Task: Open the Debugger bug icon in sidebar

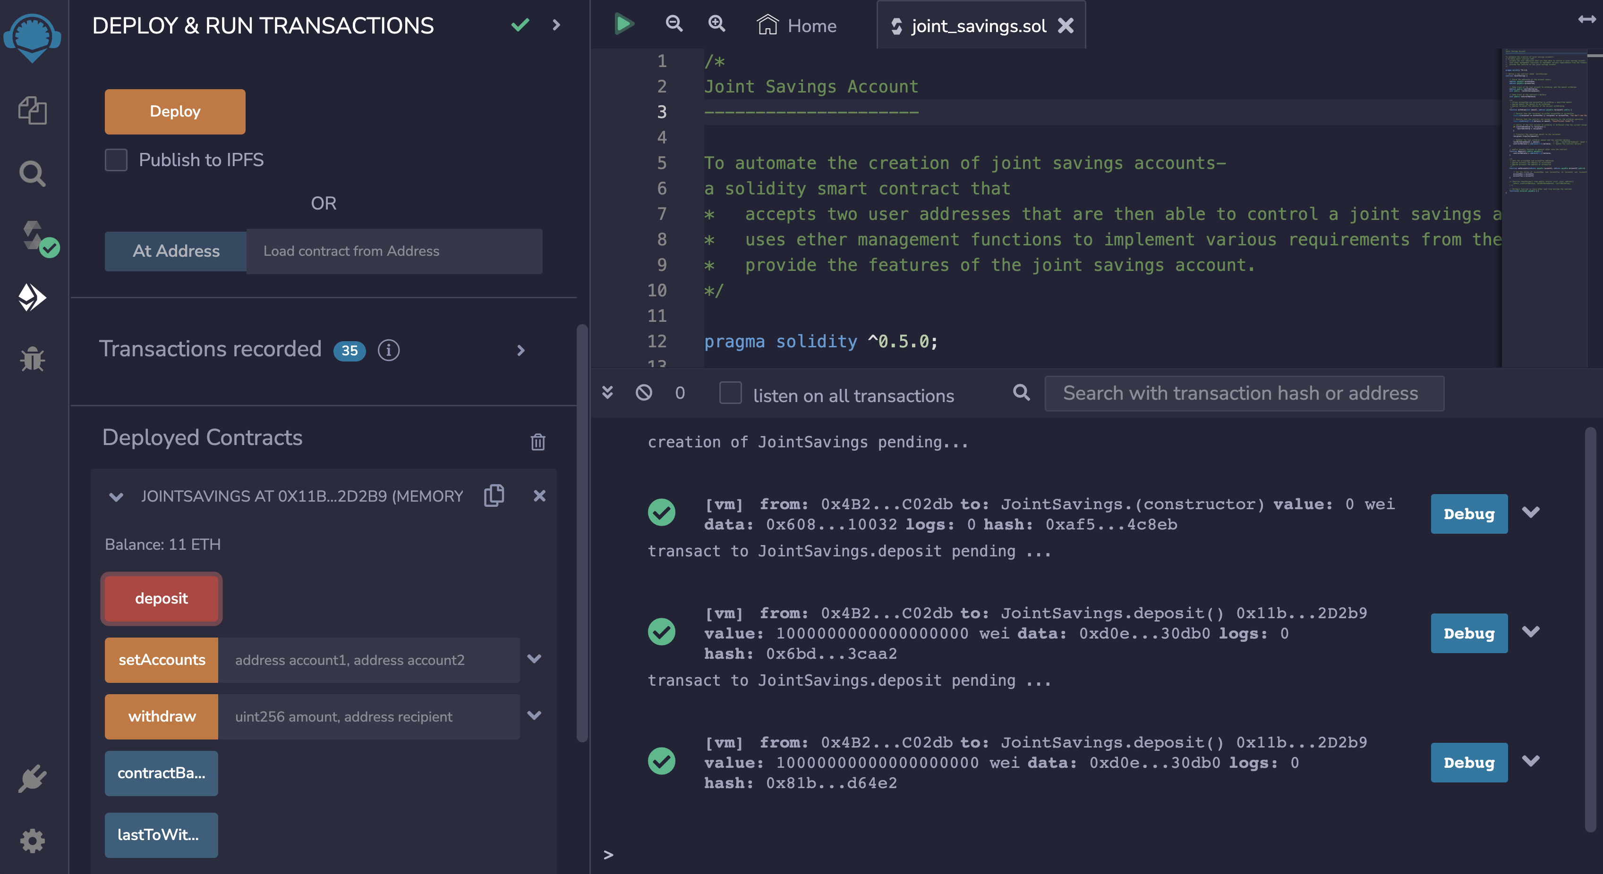Action: 33,359
